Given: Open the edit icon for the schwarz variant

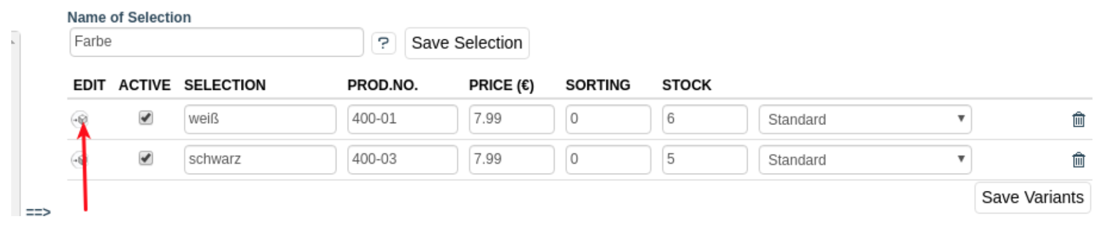Looking at the screenshot, I should (80, 159).
